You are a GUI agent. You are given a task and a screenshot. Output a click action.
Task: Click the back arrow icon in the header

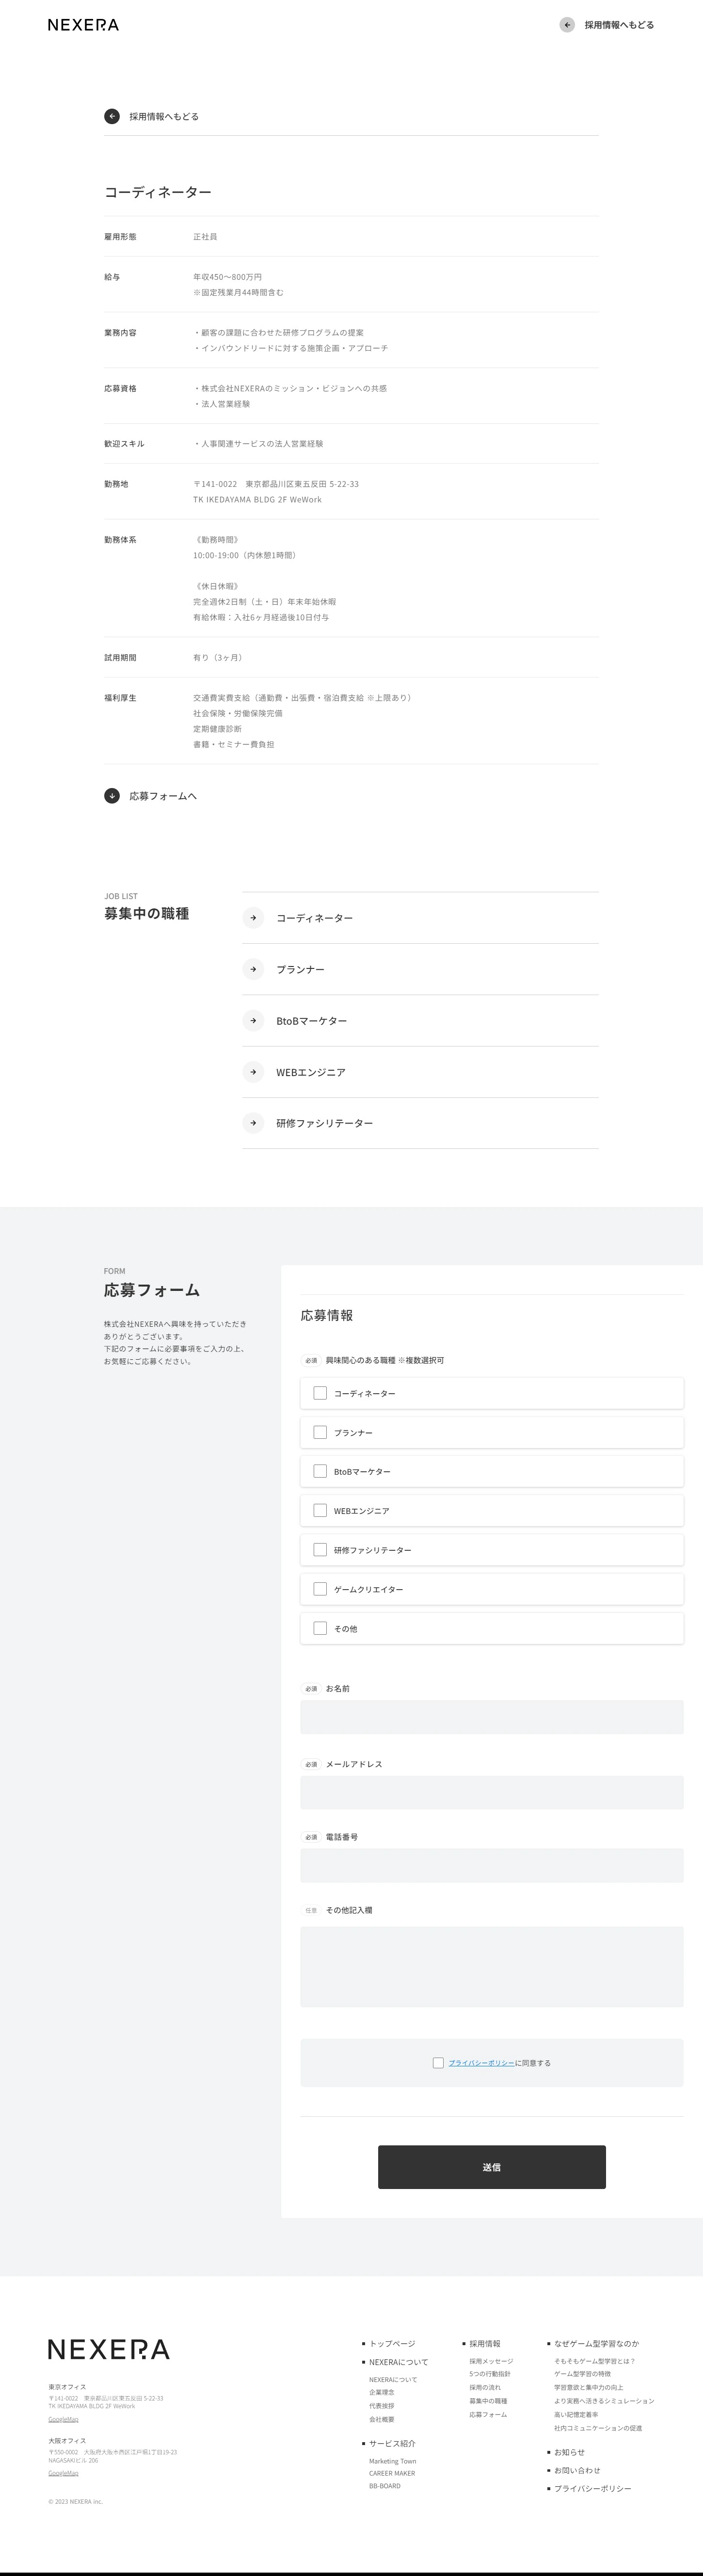pos(567,25)
